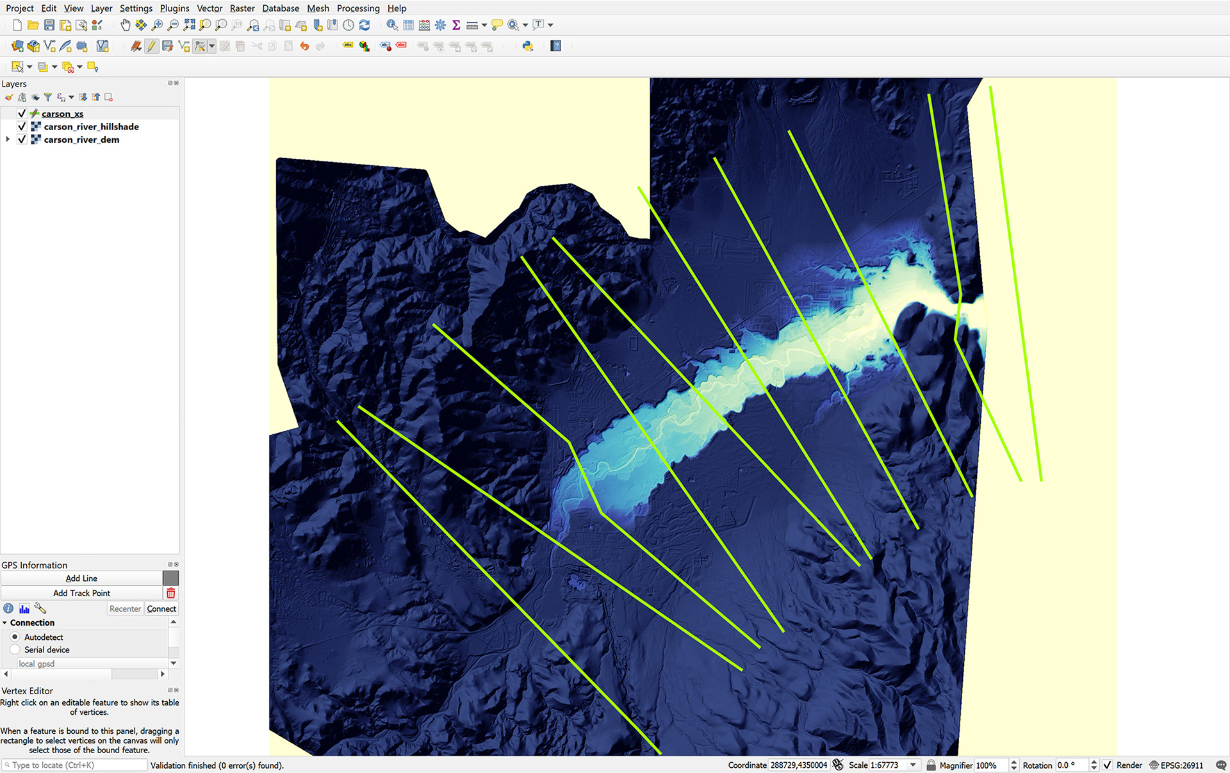1230x773 pixels.
Task: Open the Layers filter legend funnel icon
Action: pos(47,97)
